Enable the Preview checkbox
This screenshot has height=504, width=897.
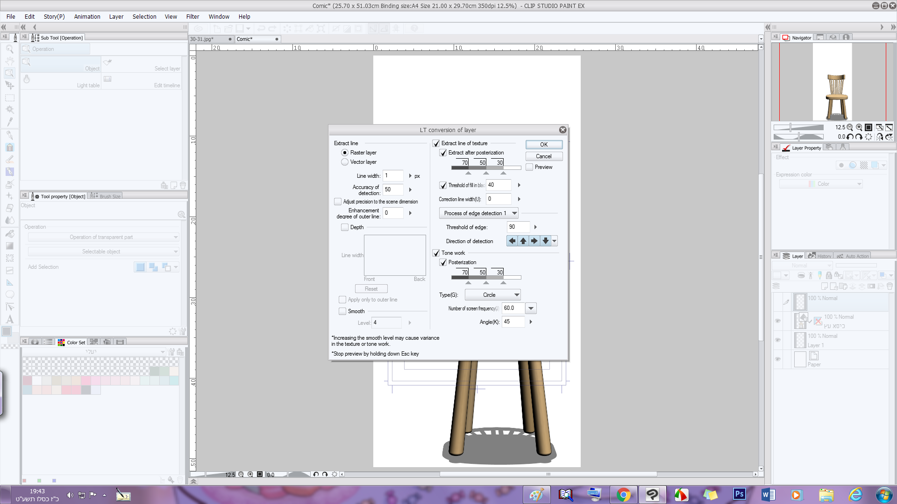[x=529, y=167]
